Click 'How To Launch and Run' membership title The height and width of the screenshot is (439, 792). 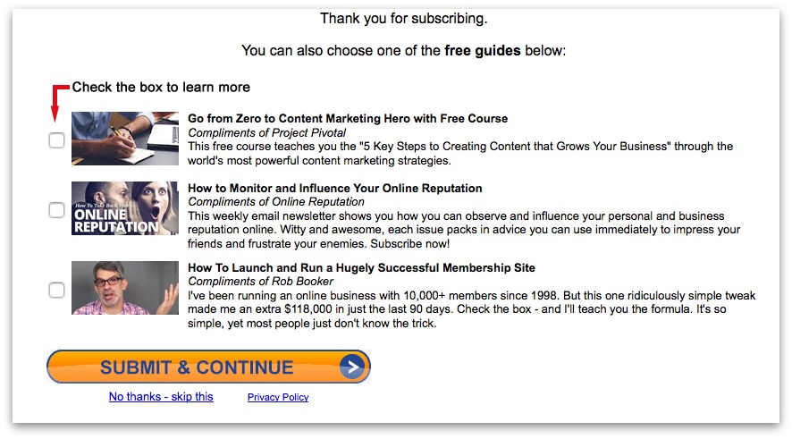tap(361, 267)
